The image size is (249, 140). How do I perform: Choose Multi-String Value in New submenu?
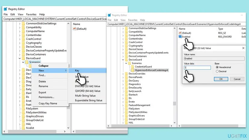85,96
